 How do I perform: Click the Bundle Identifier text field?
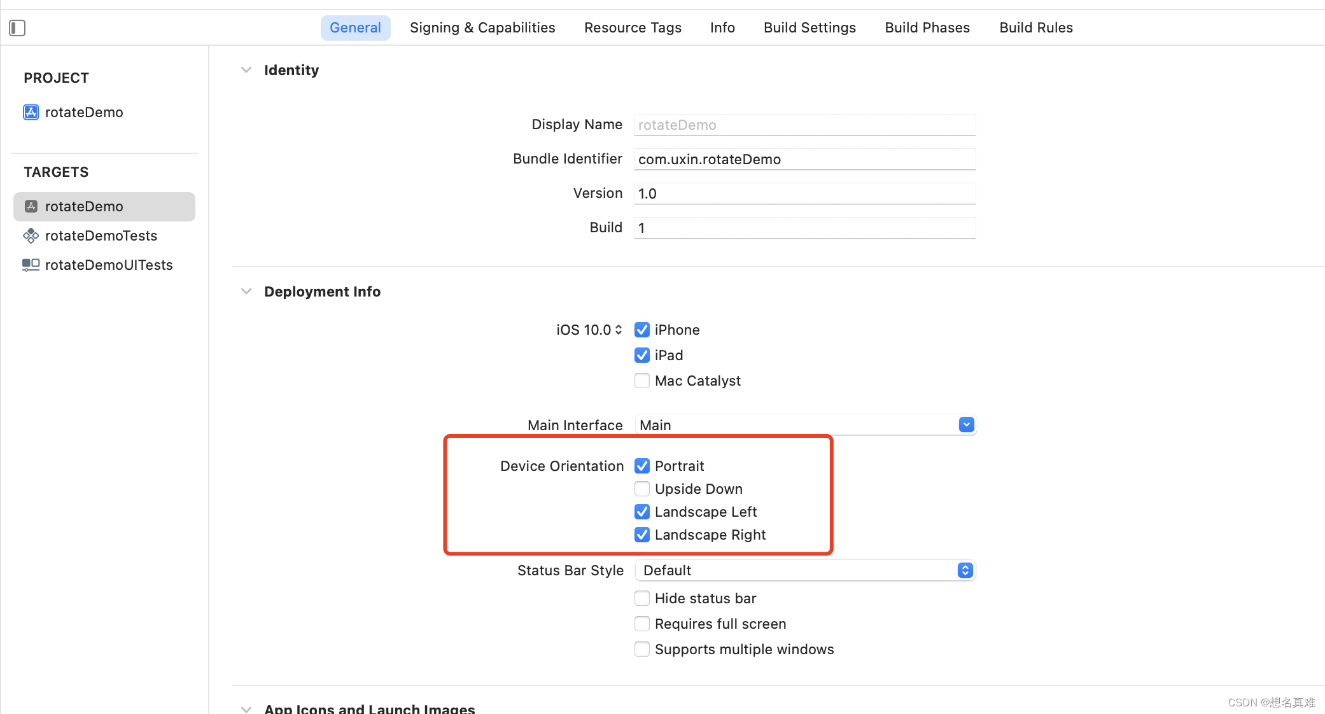[x=804, y=159]
